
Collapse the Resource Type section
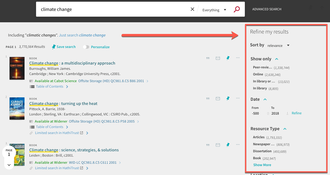(285, 129)
